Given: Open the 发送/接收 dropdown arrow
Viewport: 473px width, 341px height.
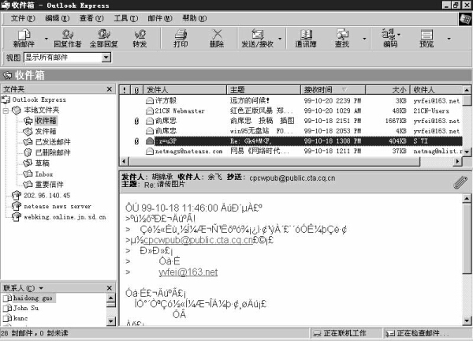Looking at the screenshot, I should [x=280, y=39].
